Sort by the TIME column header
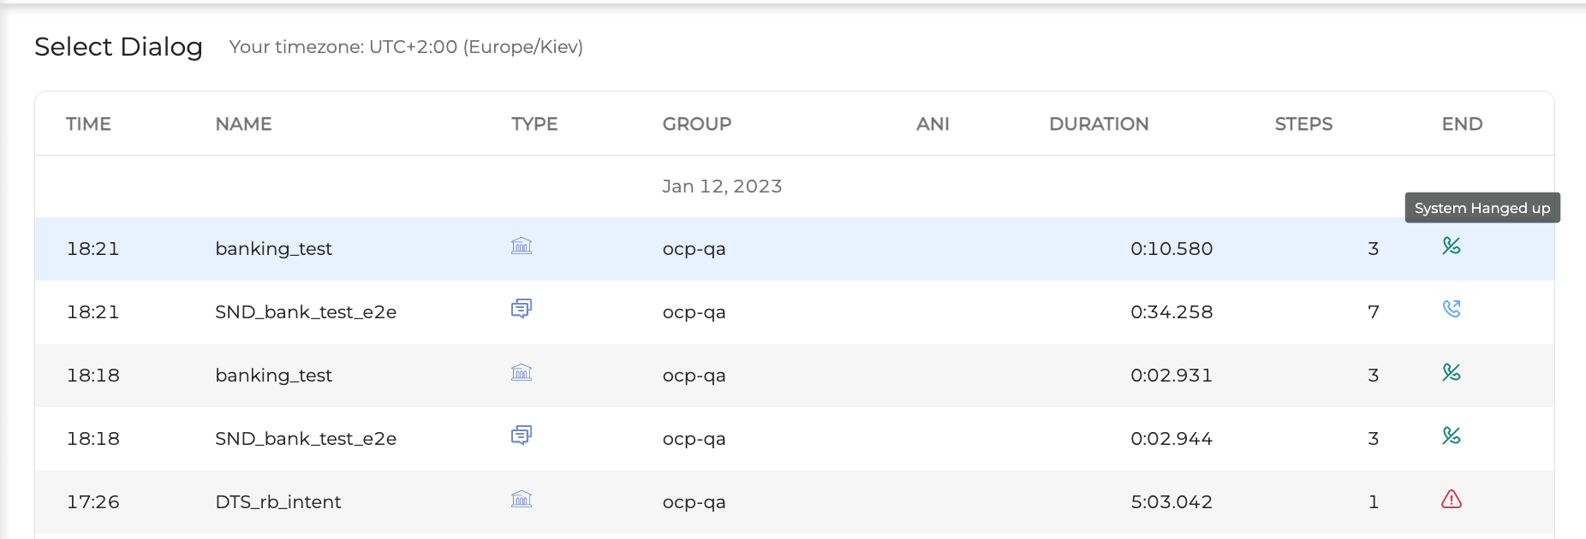The height and width of the screenshot is (539, 1586). coord(88,124)
